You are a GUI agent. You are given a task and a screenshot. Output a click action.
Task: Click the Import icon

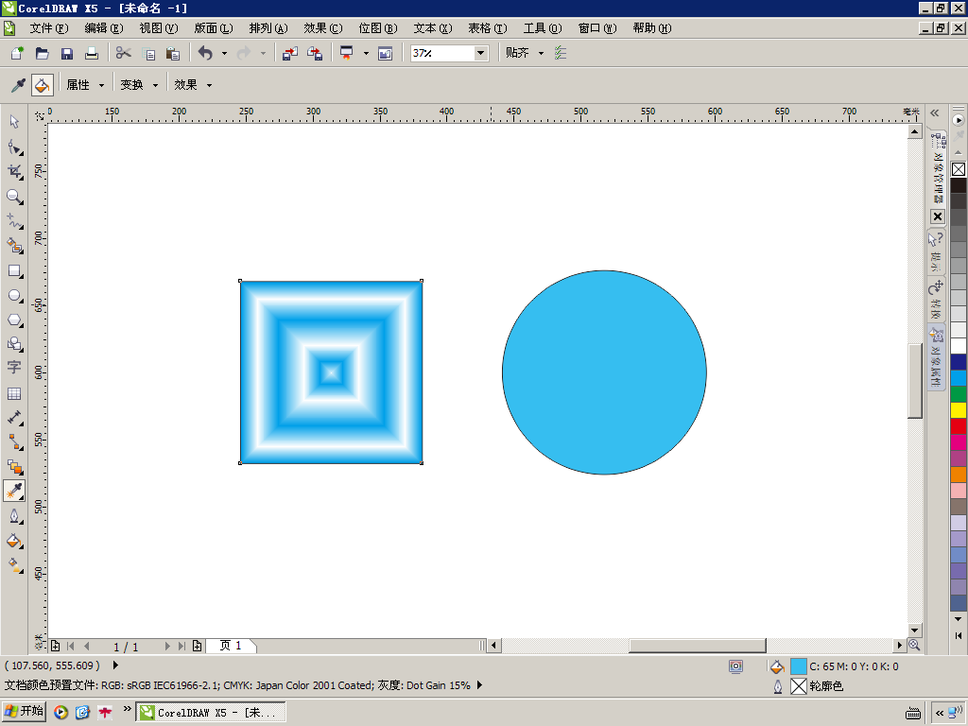click(x=289, y=53)
